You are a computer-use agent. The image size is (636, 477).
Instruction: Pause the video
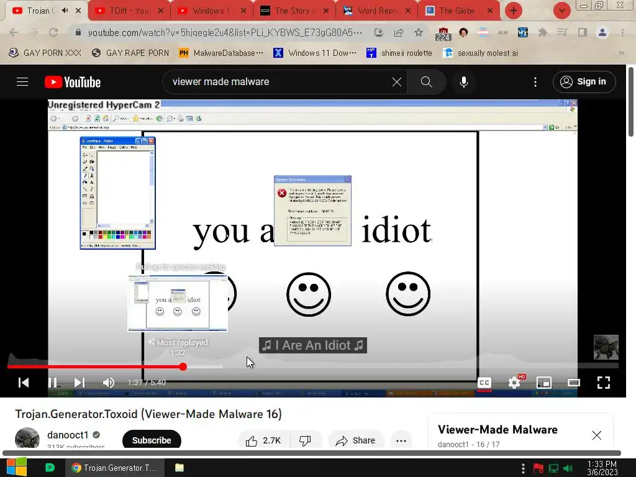53,383
